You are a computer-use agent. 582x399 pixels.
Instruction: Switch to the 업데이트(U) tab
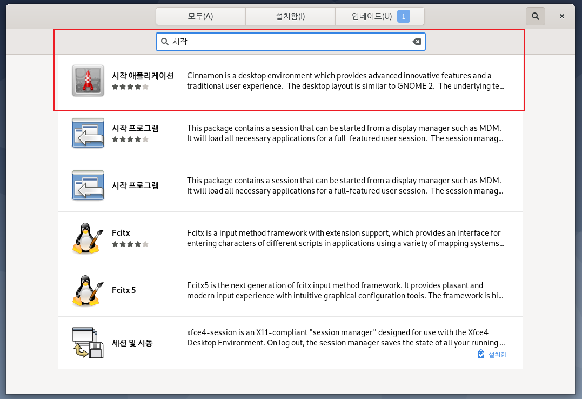pos(380,16)
